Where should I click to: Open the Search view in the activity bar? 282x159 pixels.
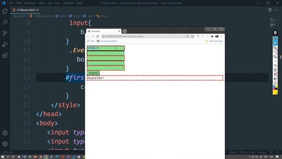(5, 22)
